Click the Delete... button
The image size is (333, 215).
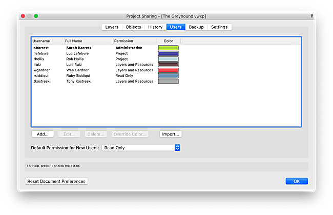(96, 134)
